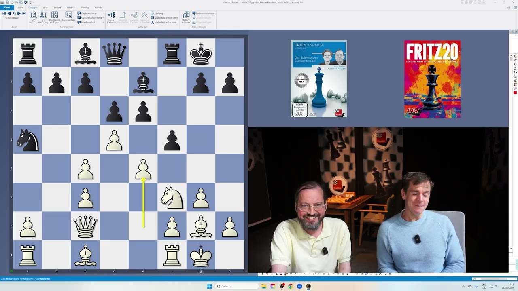Viewport: 518px width, 291px height.
Task: Click the Fritz 20 product cover
Action: 432,79
